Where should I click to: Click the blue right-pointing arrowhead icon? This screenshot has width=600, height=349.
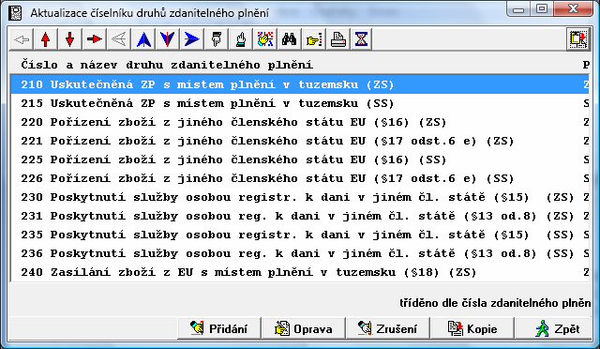[191, 39]
